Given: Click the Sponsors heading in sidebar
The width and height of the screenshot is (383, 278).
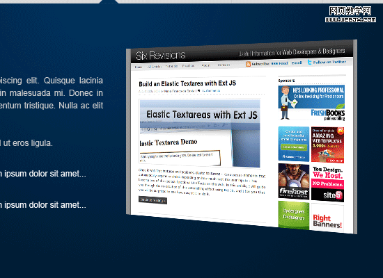Looking at the screenshot, I should tap(286, 81).
